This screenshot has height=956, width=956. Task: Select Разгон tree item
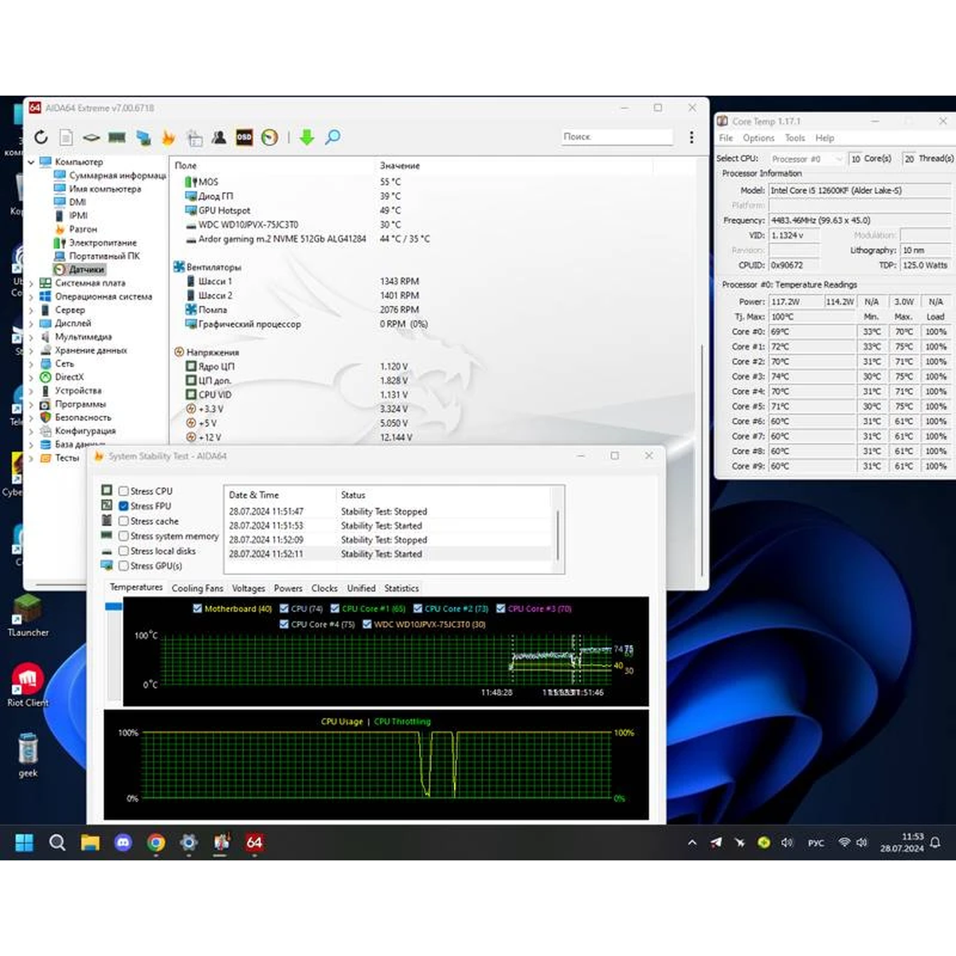(x=83, y=229)
